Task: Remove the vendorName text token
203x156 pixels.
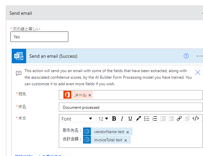Action: pyautogui.click(x=127, y=132)
